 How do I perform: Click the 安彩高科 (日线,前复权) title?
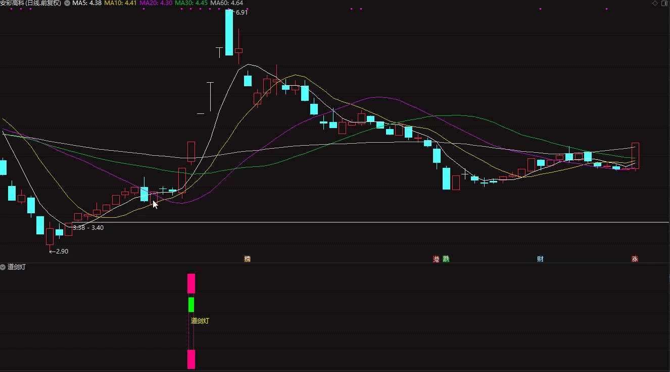[31, 3]
